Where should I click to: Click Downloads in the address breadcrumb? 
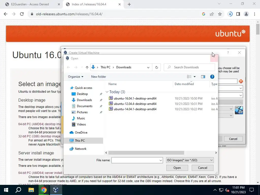click(124, 67)
